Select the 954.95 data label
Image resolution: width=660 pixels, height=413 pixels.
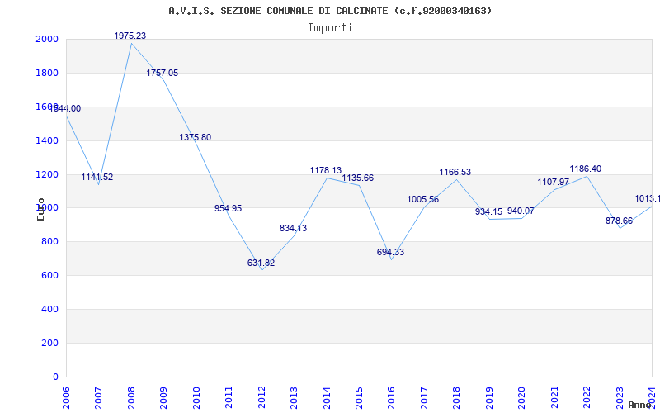coord(229,208)
